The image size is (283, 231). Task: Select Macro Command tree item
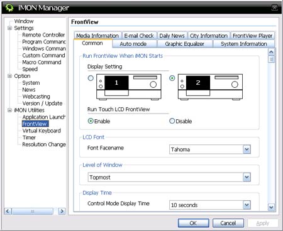coord(42,62)
